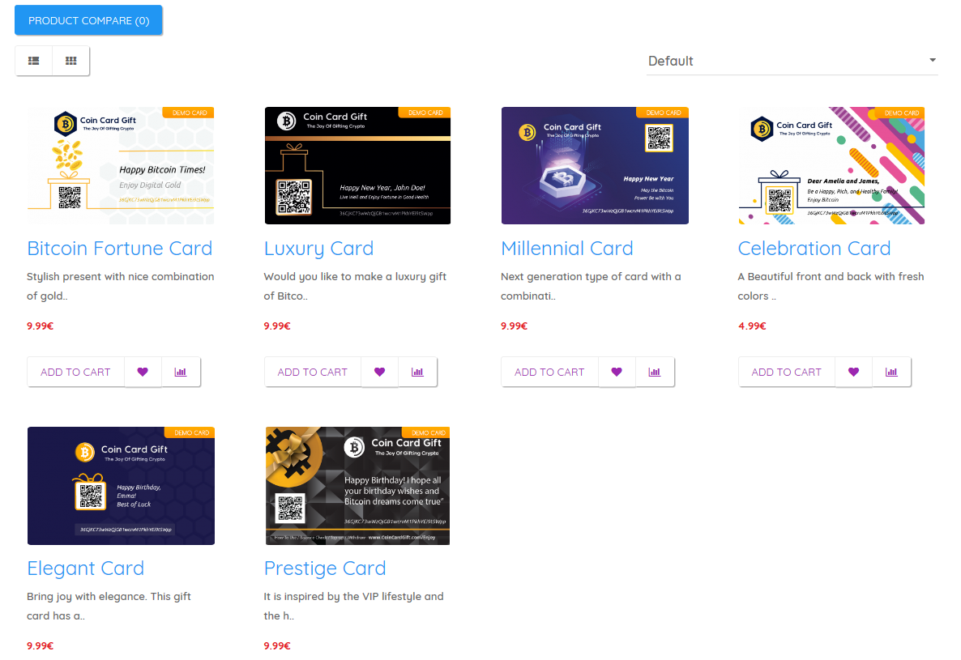
Task: Add Millennial Card to wish list
Action: tap(617, 372)
